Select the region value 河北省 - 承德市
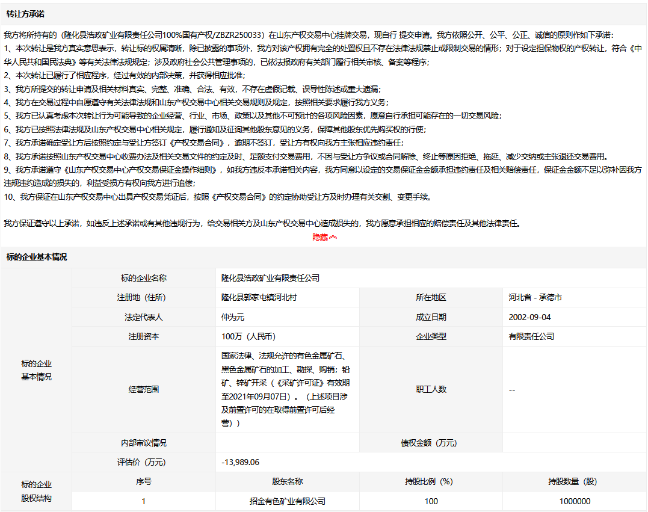The height and width of the screenshot is (512, 648). pyautogui.click(x=535, y=297)
